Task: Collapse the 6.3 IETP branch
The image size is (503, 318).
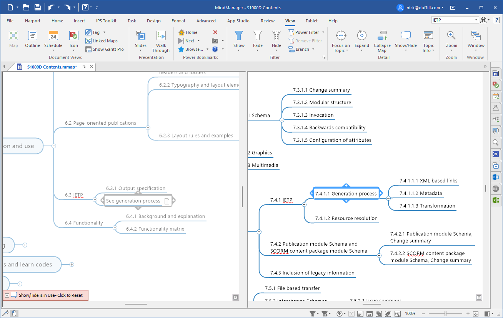Action: click(95, 199)
